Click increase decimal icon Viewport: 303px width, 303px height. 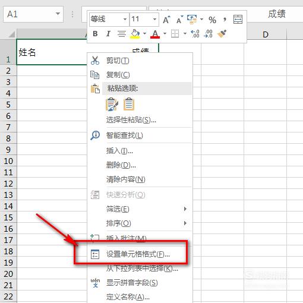point(195,34)
